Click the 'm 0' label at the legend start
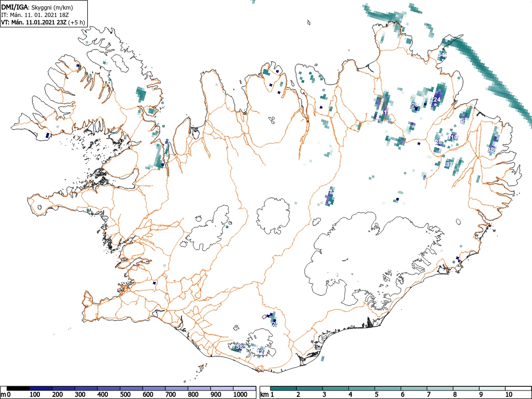 click(x=6, y=395)
